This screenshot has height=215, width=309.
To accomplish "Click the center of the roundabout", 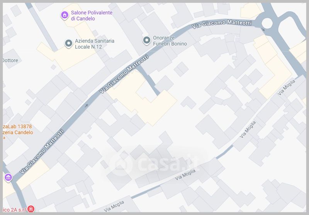I will coord(267,23).
